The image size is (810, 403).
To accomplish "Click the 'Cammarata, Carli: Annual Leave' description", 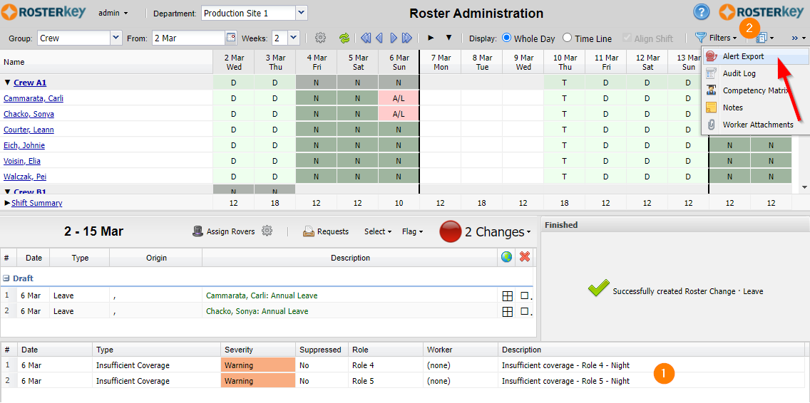I will (x=262, y=295).
